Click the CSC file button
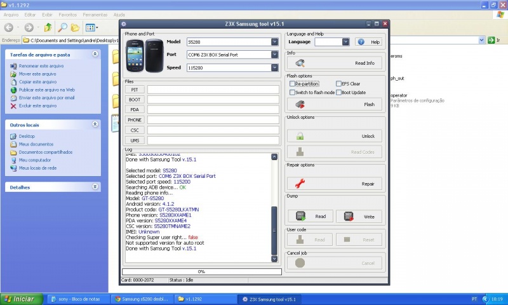 (x=135, y=130)
